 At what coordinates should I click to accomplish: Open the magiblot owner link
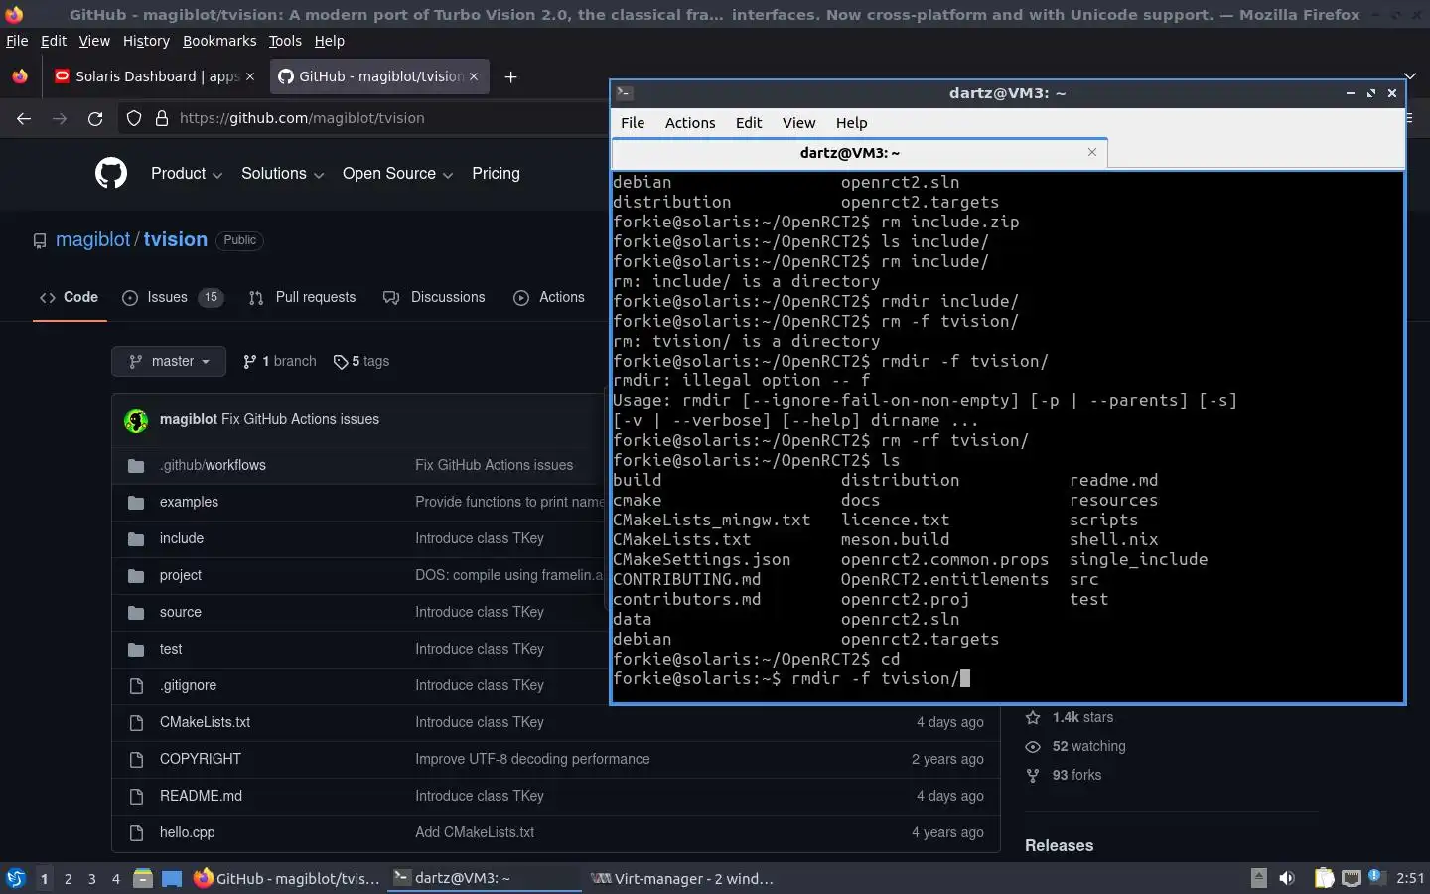92,240
